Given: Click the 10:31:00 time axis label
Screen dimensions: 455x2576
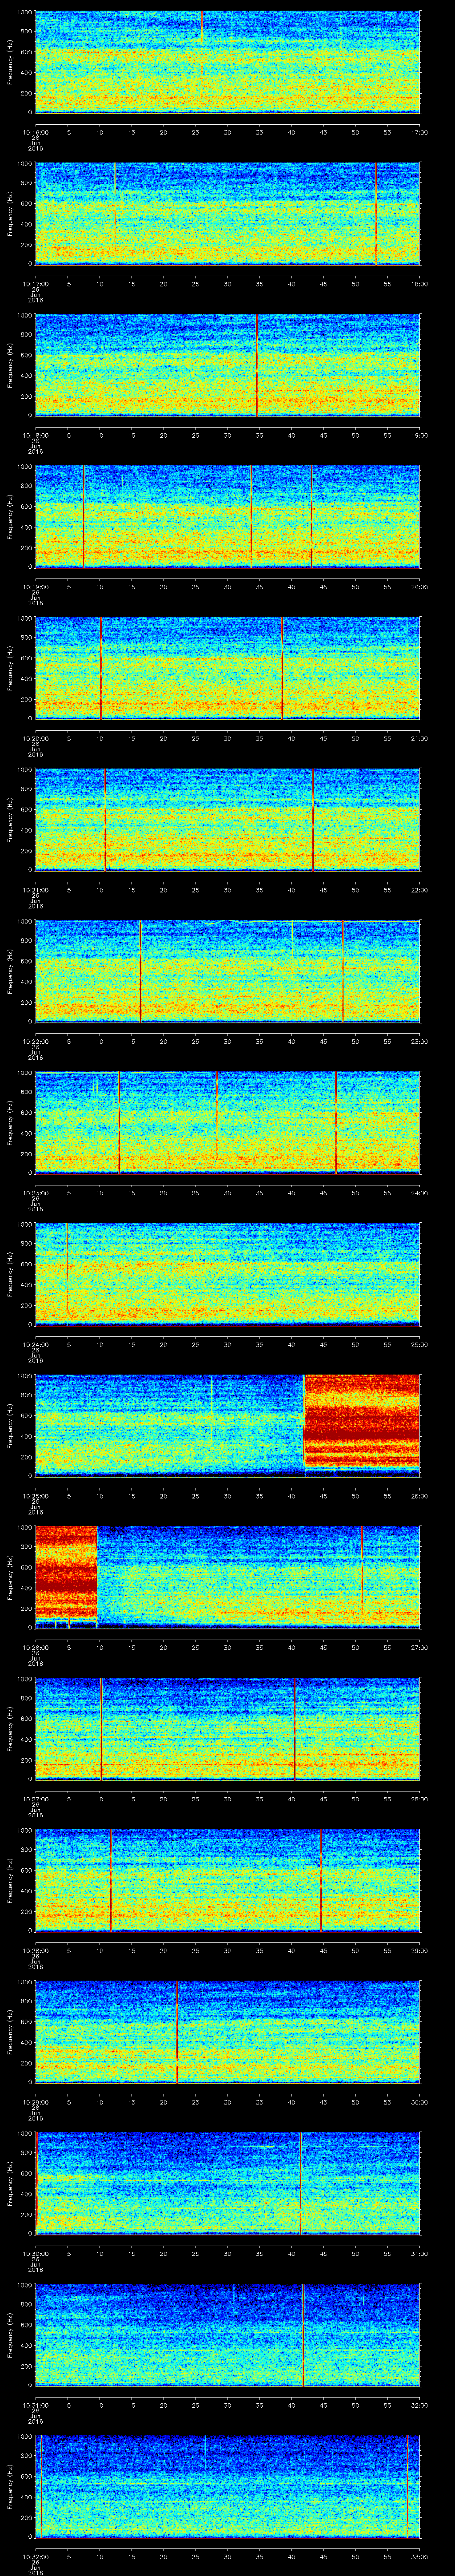Looking at the screenshot, I should point(35,2405).
